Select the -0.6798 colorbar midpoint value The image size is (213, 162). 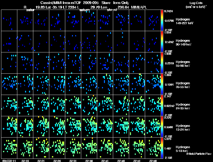(169, 21)
